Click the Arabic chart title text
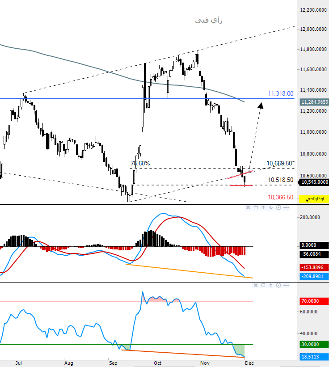Viewport: 329px width, 367px height. click(208, 21)
